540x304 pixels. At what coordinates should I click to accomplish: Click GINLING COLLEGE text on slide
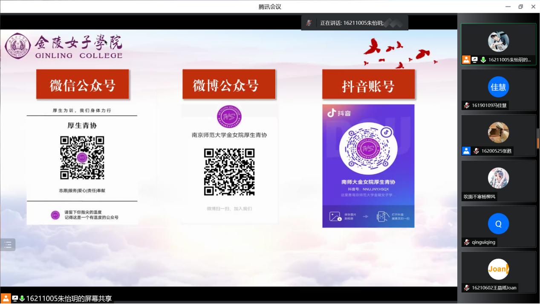(x=79, y=55)
